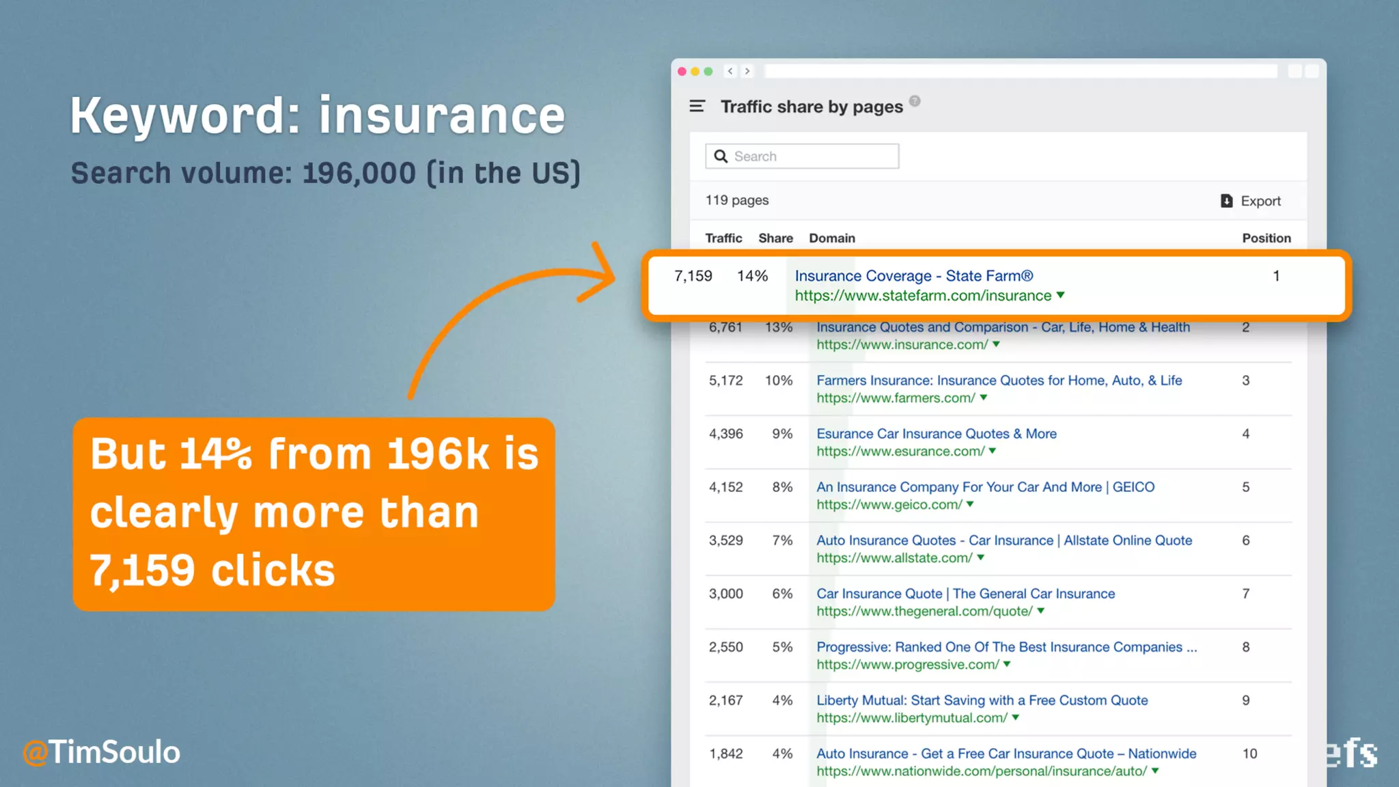Open the Esurance Car Insurance Quotes link
This screenshot has width=1399, height=787.
pyautogui.click(x=936, y=434)
